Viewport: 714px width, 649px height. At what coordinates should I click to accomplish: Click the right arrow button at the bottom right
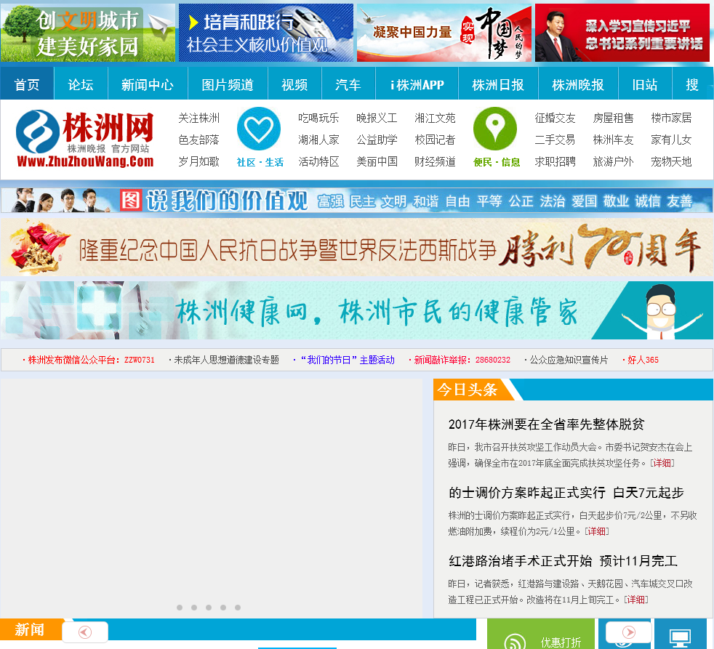(x=628, y=632)
